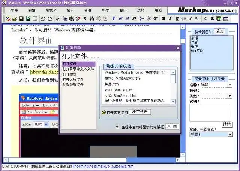Make the text italic

point(170,19)
